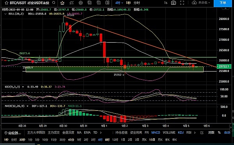Switch to the 1日 timeframe
This screenshot has height=145, width=234.
point(123,140)
